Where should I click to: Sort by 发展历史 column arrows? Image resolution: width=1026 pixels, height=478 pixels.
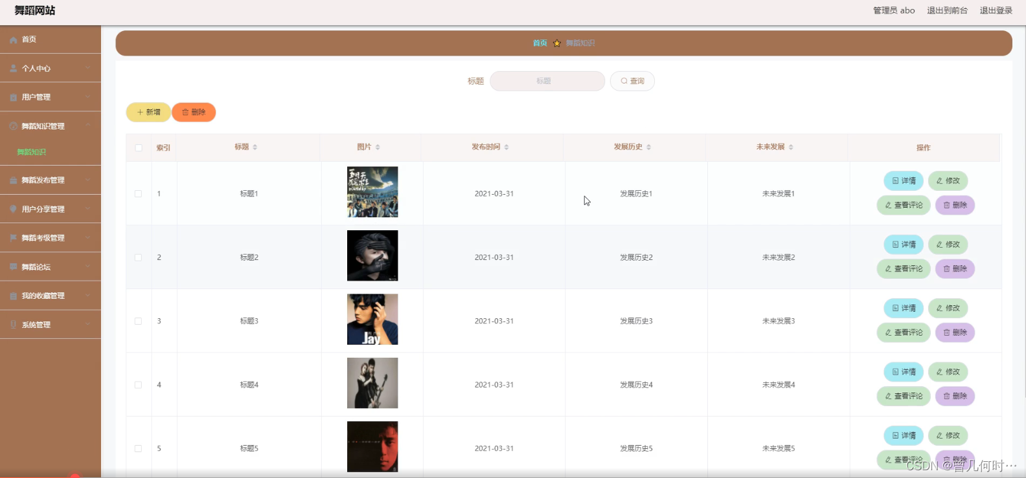pyautogui.click(x=648, y=147)
